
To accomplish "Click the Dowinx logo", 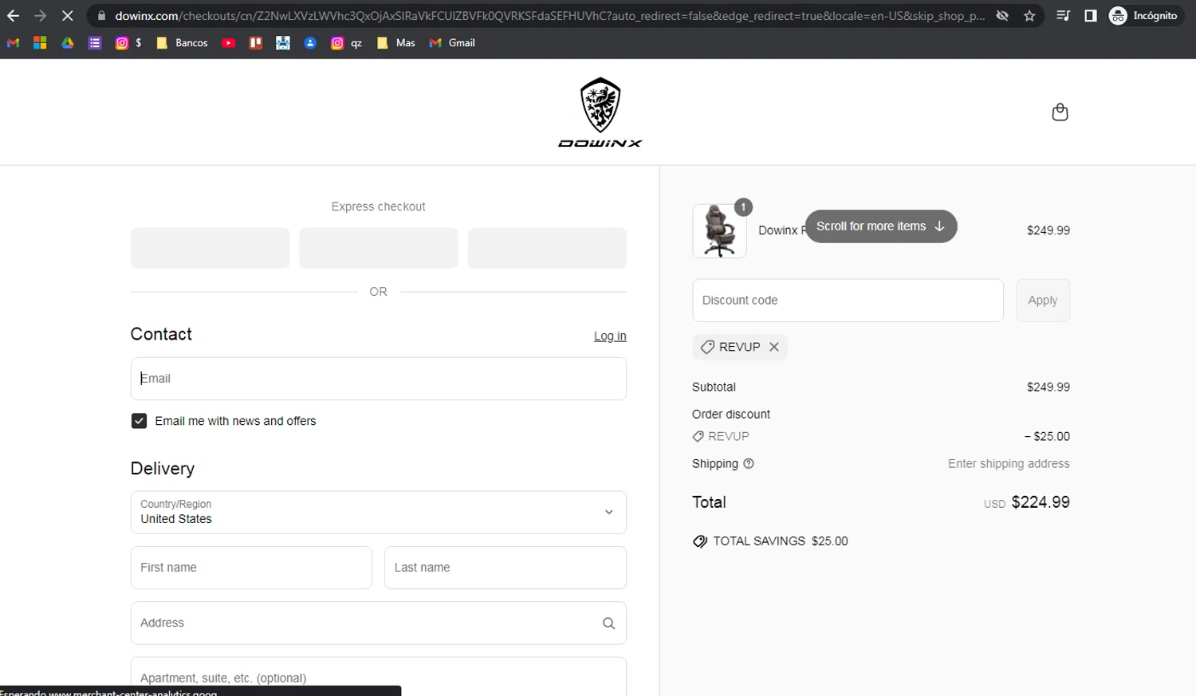I will tap(600, 112).
